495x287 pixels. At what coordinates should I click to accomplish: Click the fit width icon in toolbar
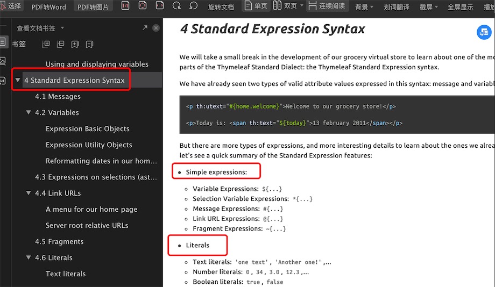(160, 5)
